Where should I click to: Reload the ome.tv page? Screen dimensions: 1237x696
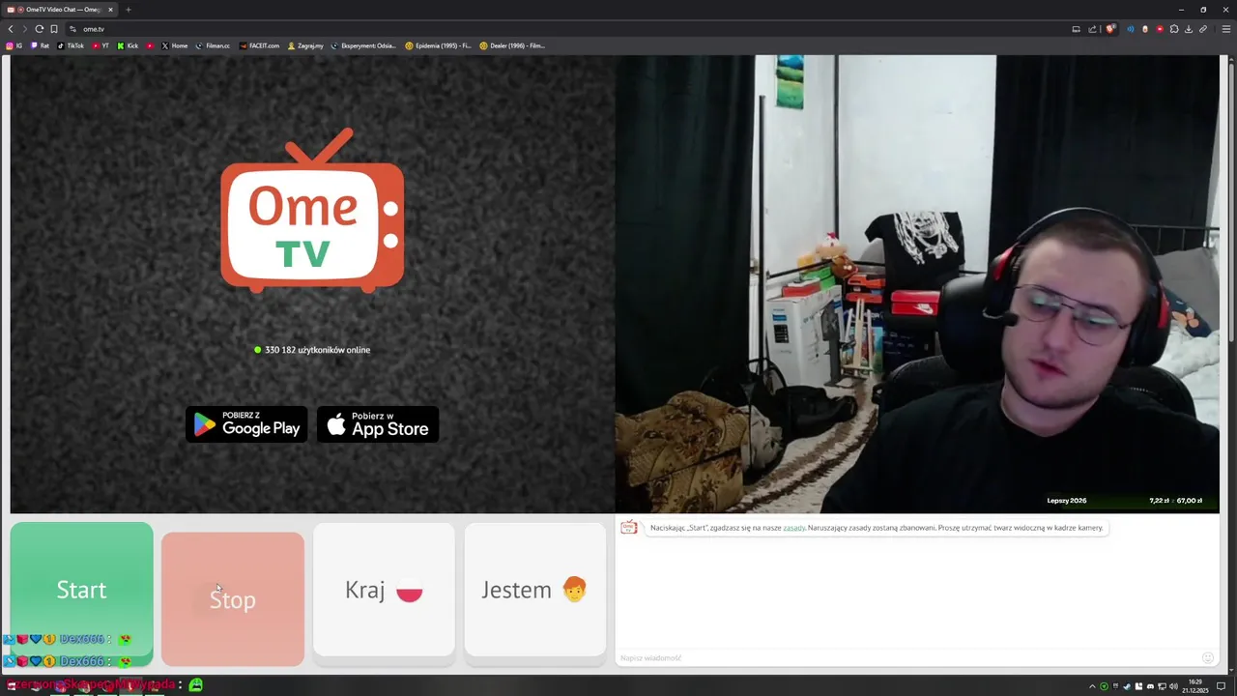tap(39, 29)
